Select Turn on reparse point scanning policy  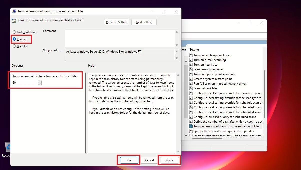214,74
